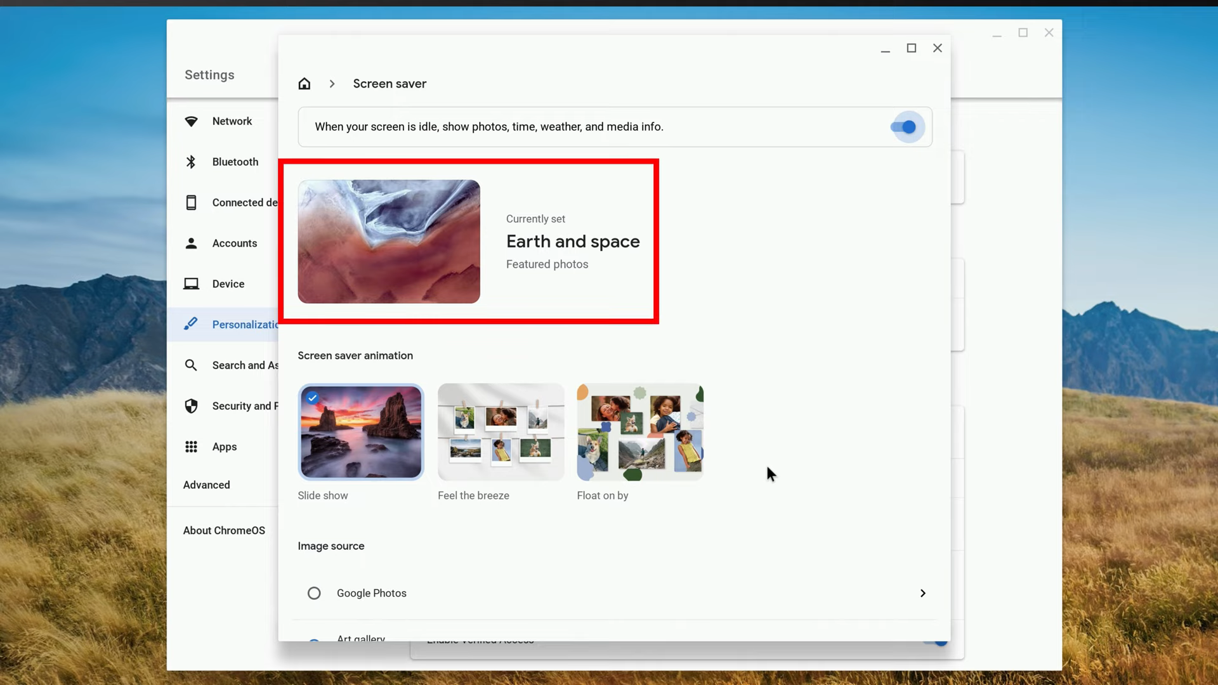
Task: Expand the Advanced settings section
Action: click(206, 485)
